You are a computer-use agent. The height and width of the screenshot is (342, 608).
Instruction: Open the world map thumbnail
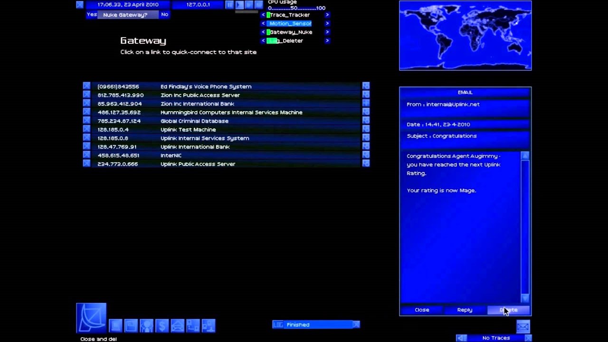[x=465, y=36]
